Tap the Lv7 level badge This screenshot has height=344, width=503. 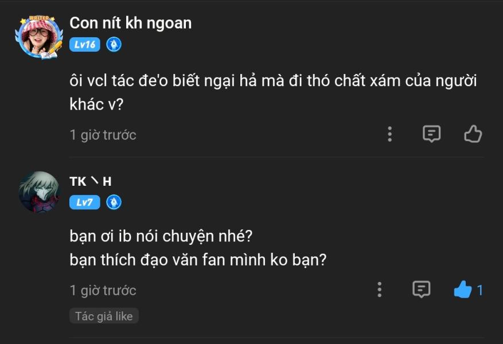[85, 202]
